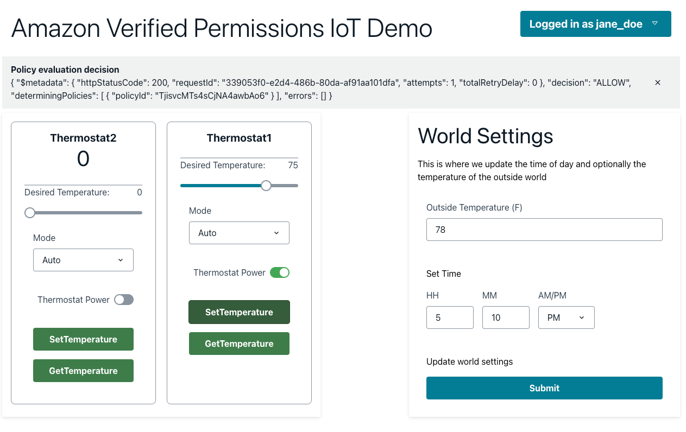This screenshot has width=686, height=432.
Task: Click the MM minutes input field
Action: [506, 317]
